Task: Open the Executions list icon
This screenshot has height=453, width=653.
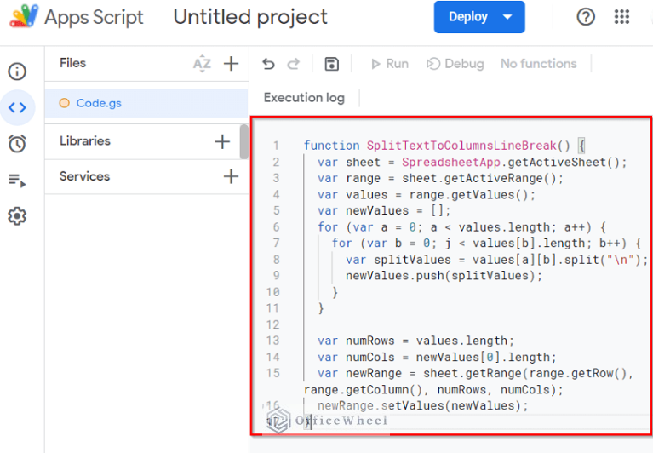Action: (17, 181)
